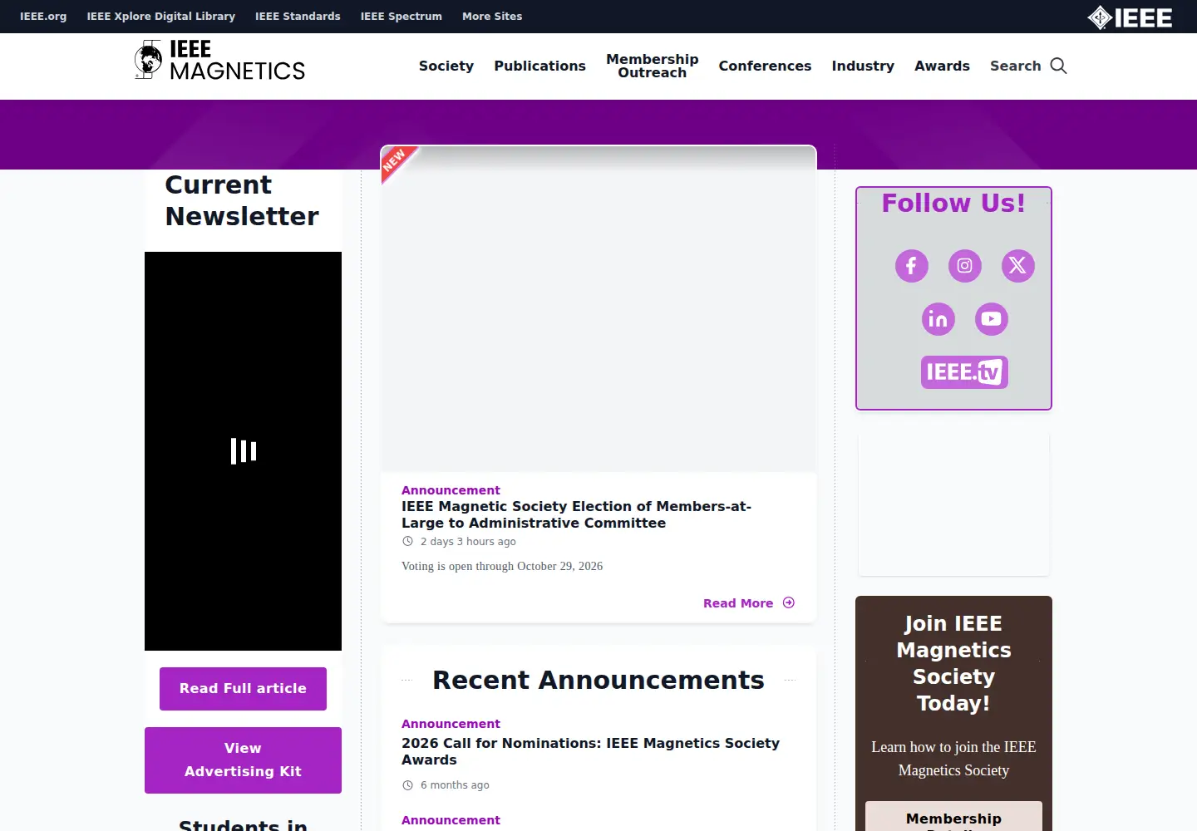Open 2026 Call for Nominations announcement
Image resolution: width=1197 pixels, height=831 pixels.
[x=590, y=751]
